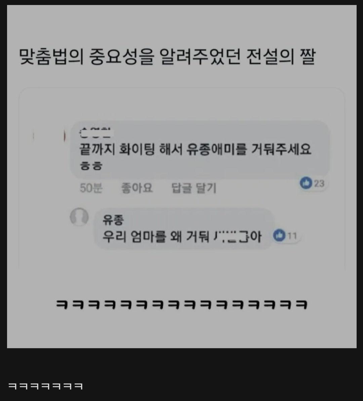Click the reaction count 11

point(292,236)
